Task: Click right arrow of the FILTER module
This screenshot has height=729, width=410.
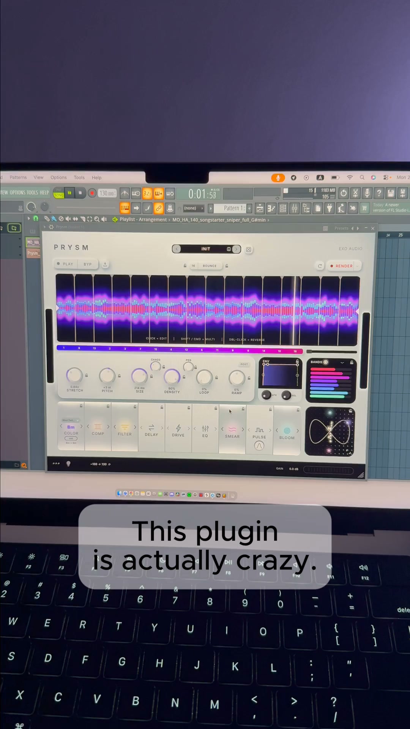Action: point(135,427)
